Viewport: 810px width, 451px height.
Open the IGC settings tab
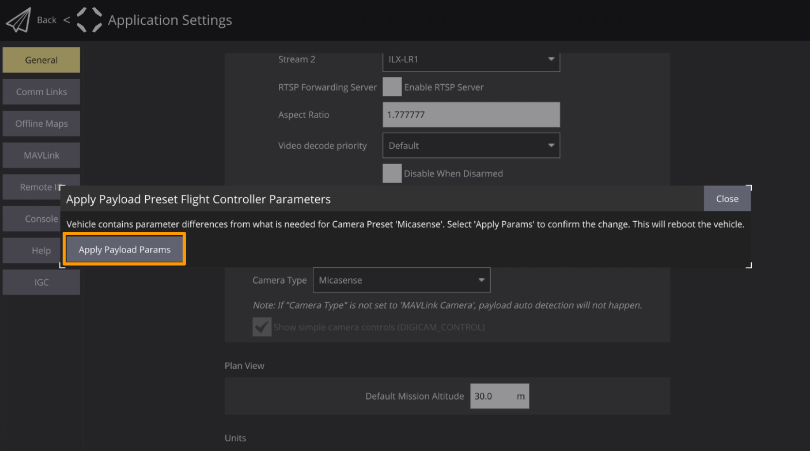pyautogui.click(x=41, y=282)
